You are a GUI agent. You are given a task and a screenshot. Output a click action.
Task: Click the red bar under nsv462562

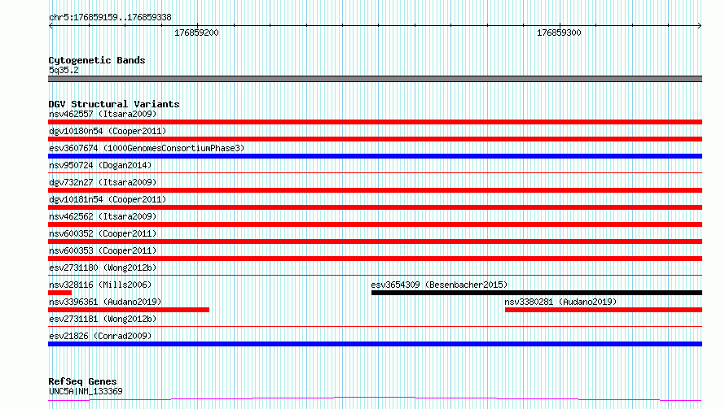pyautogui.click(x=375, y=224)
